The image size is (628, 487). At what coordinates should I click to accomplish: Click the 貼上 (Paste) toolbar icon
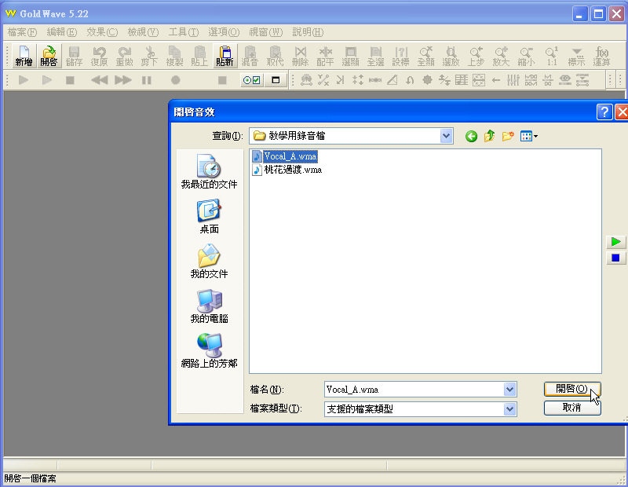pyautogui.click(x=199, y=56)
